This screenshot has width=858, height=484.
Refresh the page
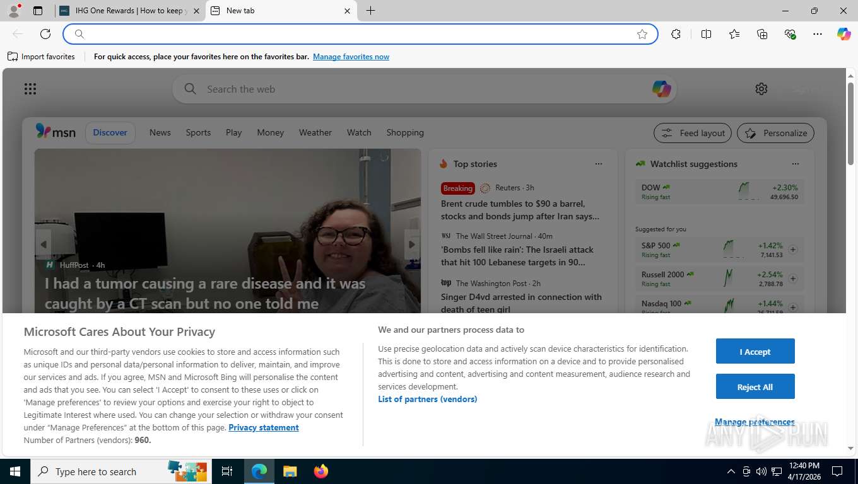tap(45, 34)
